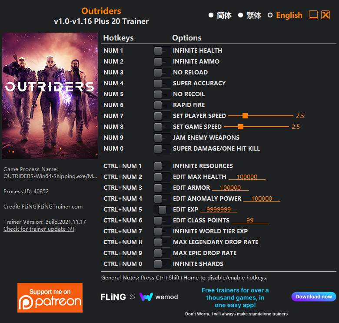Click the Trainer Version Build.2021.11.17 text
339x323 pixels.
(x=44, y=222)
